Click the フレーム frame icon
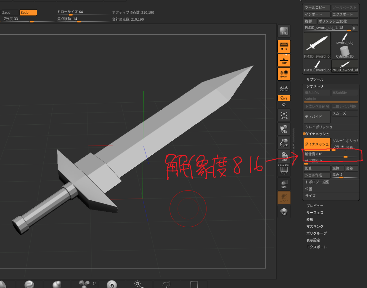This screenshot has width=367, height=288. tap(284, 115)
